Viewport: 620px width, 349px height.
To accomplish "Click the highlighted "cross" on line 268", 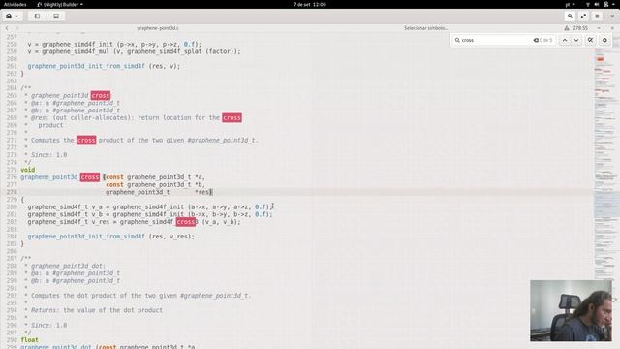I will pos(232,117).
